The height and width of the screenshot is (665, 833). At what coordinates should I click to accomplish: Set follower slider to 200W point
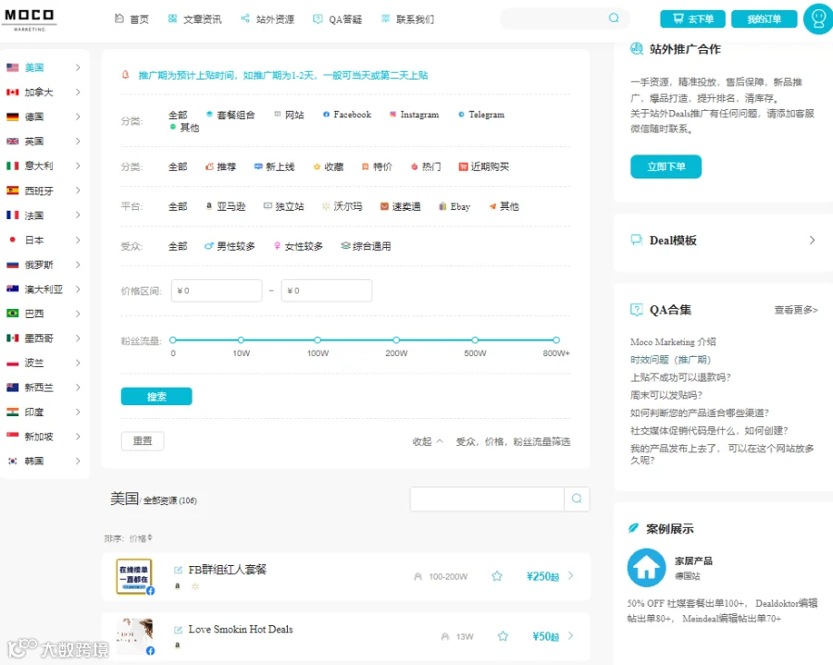(x=396, y=340)
